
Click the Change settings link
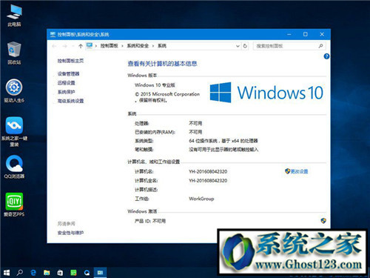click(299, 171)
